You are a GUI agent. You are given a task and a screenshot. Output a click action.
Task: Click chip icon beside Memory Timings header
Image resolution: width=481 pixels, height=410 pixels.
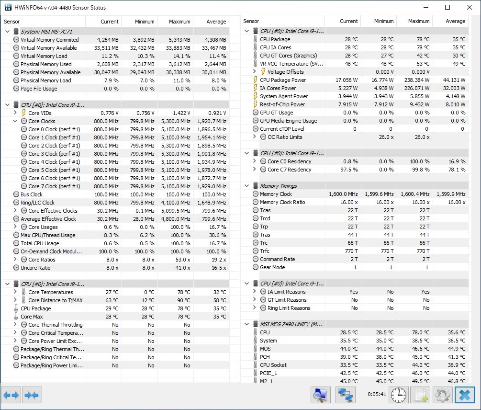255,186
